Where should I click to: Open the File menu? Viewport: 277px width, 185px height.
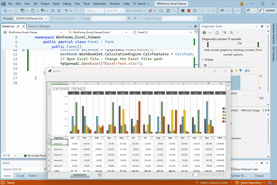coord(10,4)
